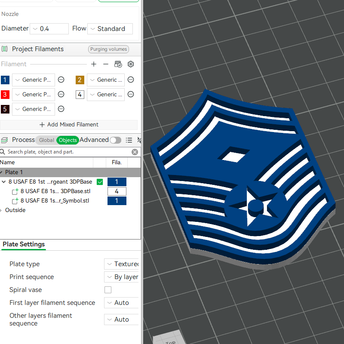
Task: Open edit options for filament 1
Action: pos(61,80)
